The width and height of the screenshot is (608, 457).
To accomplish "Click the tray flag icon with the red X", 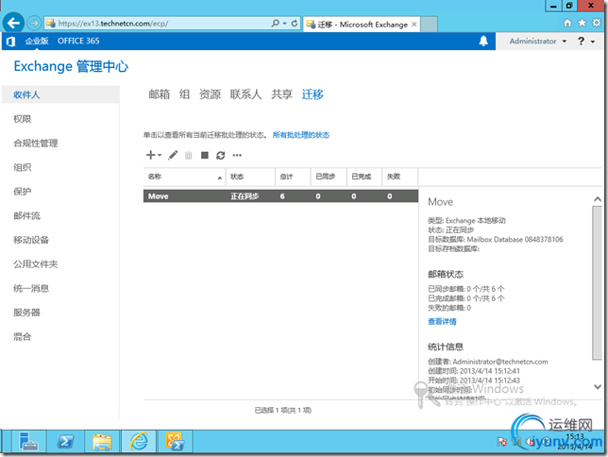I will tap(501, 442).
